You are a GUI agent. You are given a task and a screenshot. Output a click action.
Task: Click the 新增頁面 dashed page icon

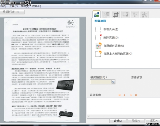98,29
